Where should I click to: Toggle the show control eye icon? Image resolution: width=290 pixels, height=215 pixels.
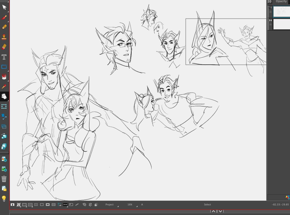(59, 205)
